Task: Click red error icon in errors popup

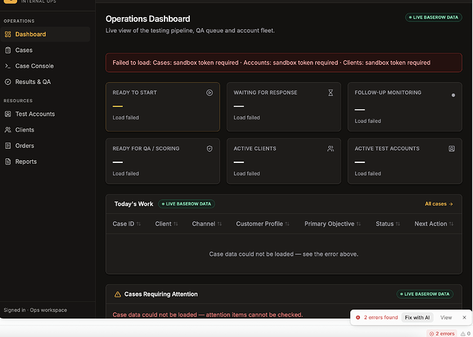Action: point(358,317)
